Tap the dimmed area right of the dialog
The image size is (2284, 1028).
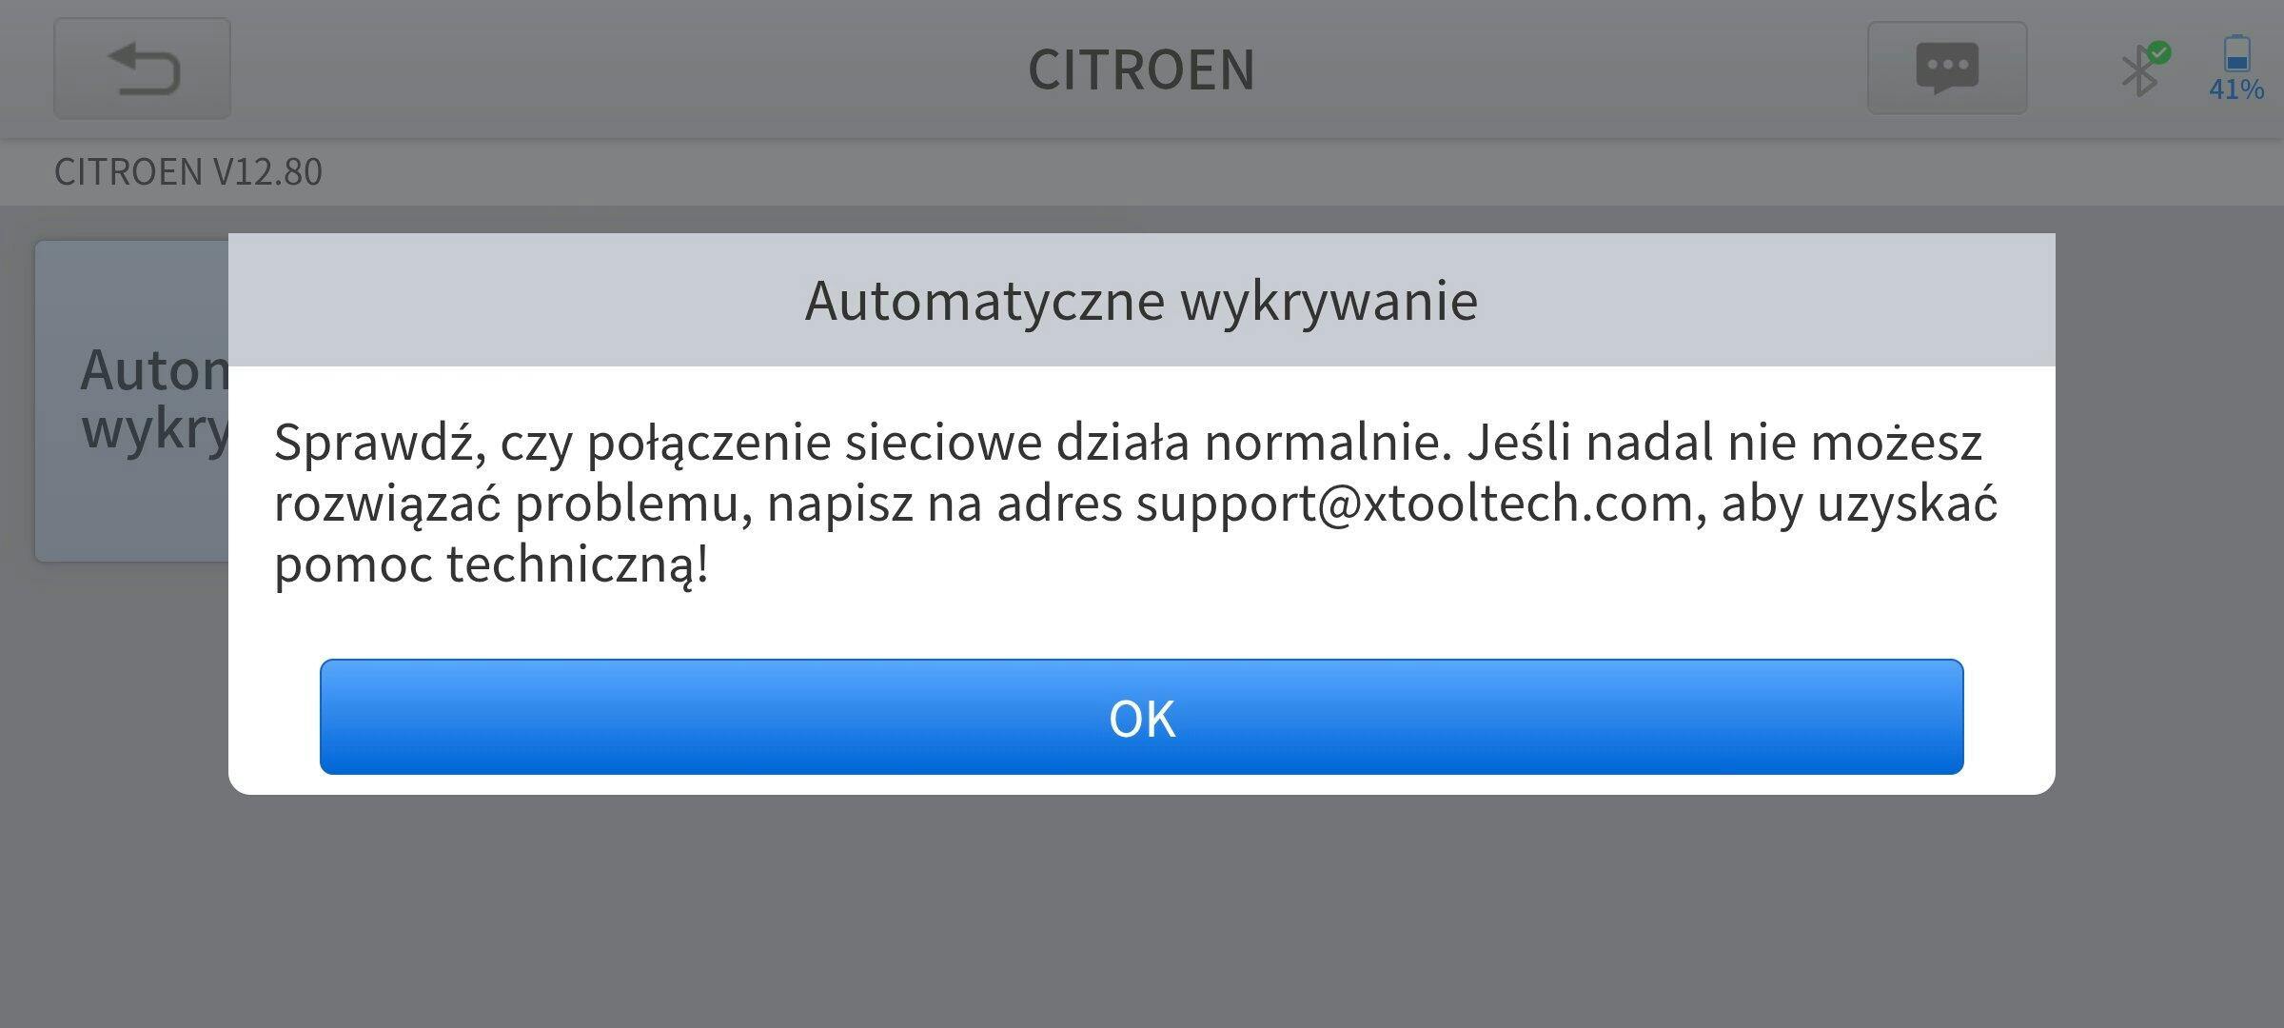point(2170,514)
